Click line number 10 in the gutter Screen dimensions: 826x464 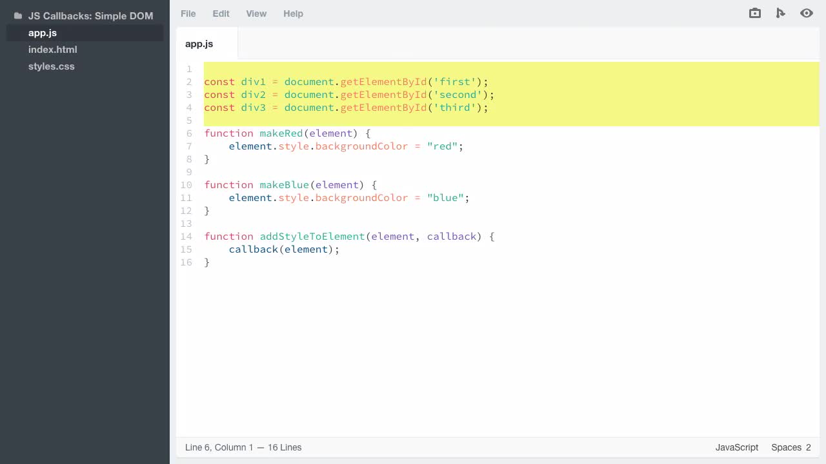186,185
